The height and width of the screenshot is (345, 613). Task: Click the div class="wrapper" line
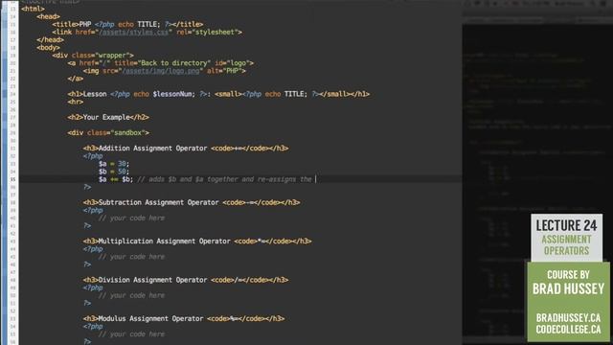click(93, 56)
